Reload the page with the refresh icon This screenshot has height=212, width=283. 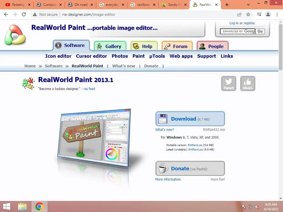click(24, 14)
